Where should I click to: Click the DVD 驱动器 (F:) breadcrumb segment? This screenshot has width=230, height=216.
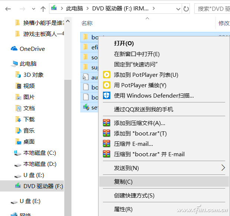click(120, 9)
